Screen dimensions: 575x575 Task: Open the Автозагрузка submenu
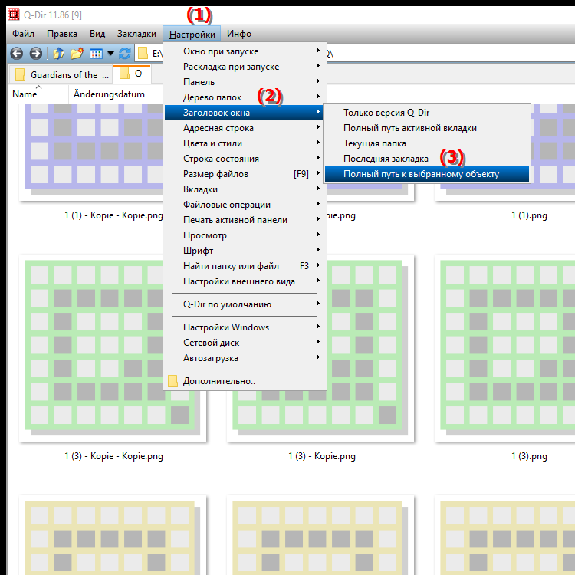coord(245,358)
